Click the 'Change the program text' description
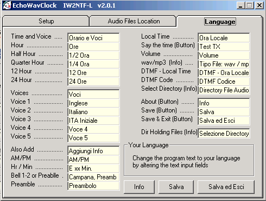Screen dimensions: 266x201 point(186,161)
